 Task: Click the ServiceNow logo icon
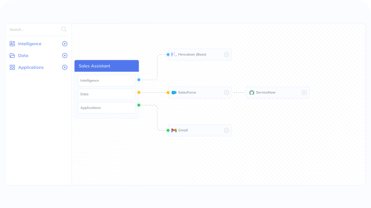click(251, 93)
